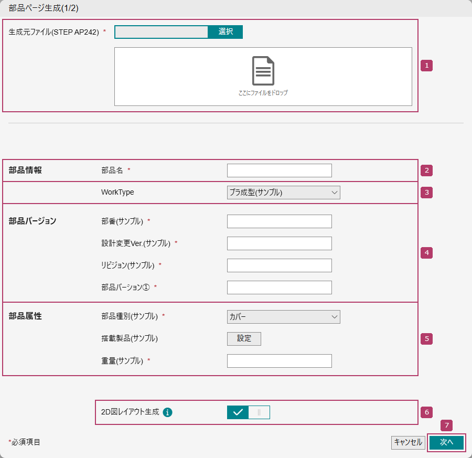Click the info icon beside 2D図レイアウト生成
This screenshot has height=458, width=472.
tap(167, 412)
